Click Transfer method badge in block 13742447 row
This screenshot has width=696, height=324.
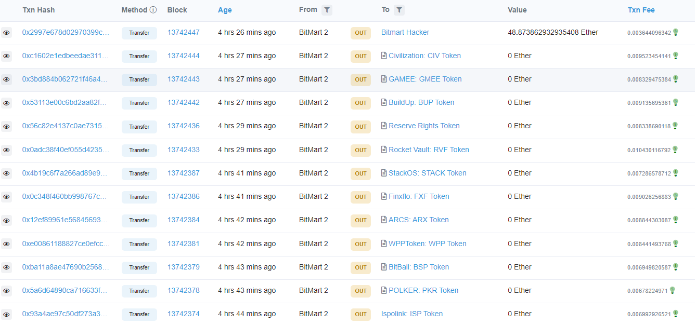point(139,33)
